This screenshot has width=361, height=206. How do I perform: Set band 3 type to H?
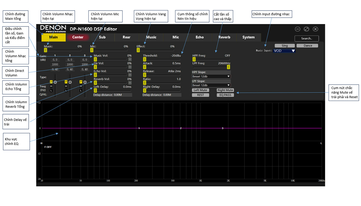point(81,86)
